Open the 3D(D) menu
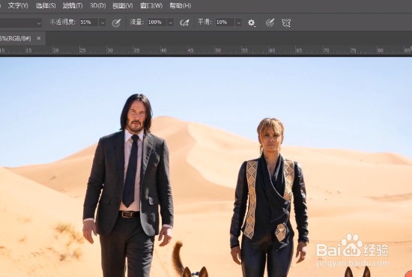The height and width of the screenshot is (277, 412). tap(97, 5)
